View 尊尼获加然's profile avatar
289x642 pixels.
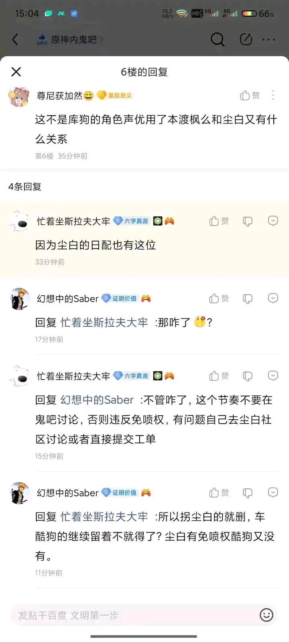(x=19, y=96)
